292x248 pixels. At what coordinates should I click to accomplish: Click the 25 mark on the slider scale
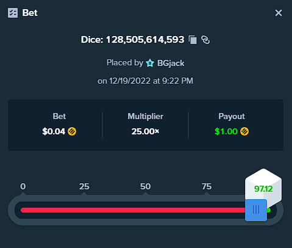tap(84, 186)
